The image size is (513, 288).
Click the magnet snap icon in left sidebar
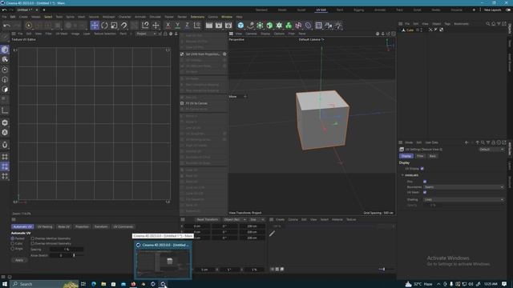[x=5, y=145]
